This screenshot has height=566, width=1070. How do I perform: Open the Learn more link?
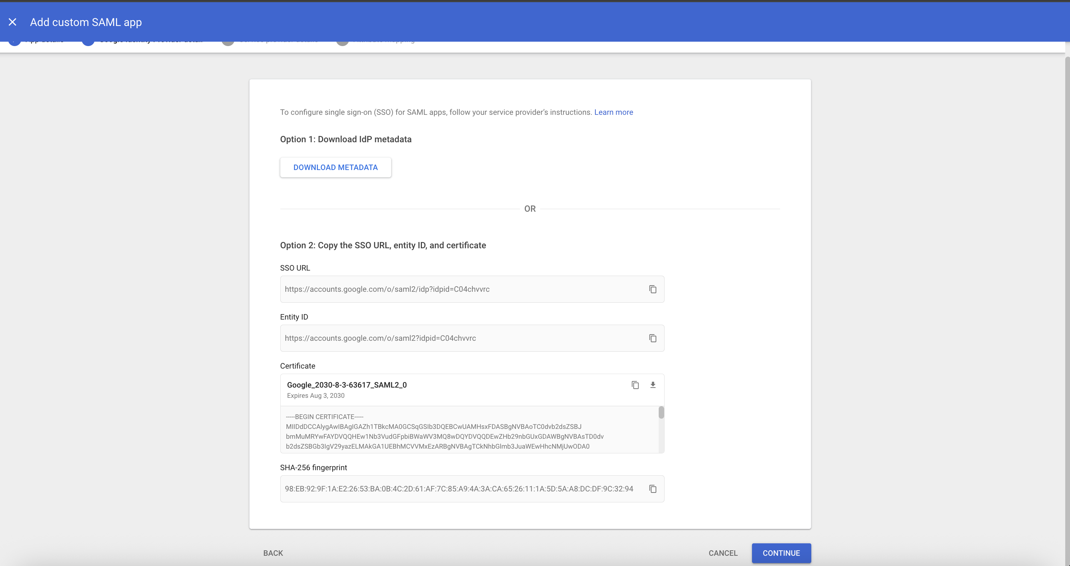pos(614,112)
